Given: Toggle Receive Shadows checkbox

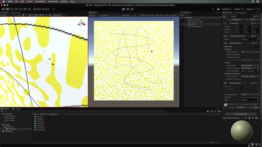Looking at the screenshot, I should (242, 55).
